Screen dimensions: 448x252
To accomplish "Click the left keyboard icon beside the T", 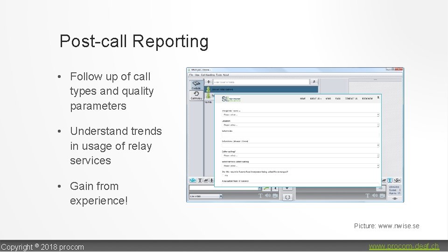I will tap(206, 180).
